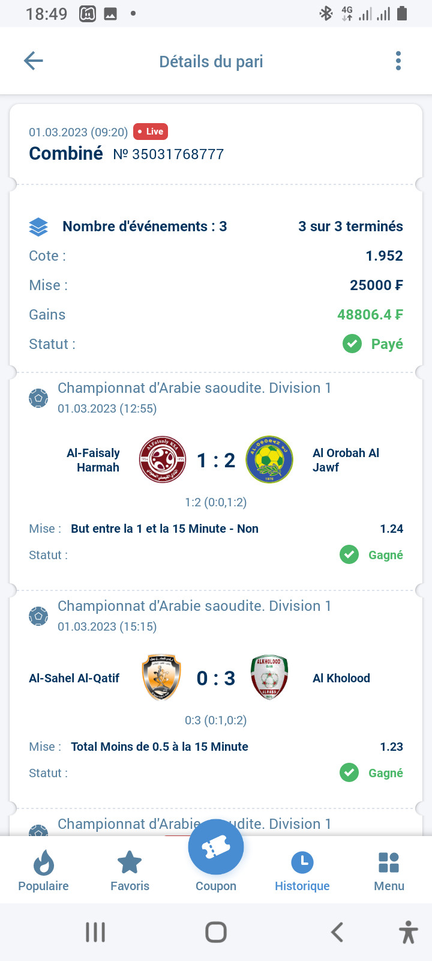Tap the green Payé status checkmark

(352, 344)
